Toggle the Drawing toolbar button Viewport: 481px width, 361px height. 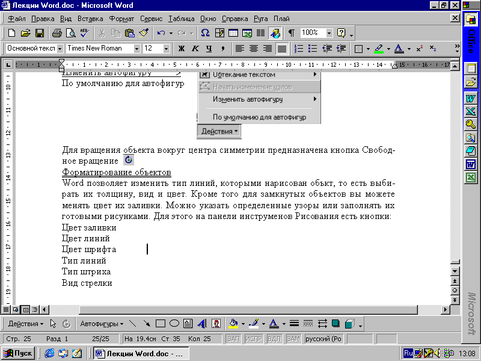click(x=275, y=33)
